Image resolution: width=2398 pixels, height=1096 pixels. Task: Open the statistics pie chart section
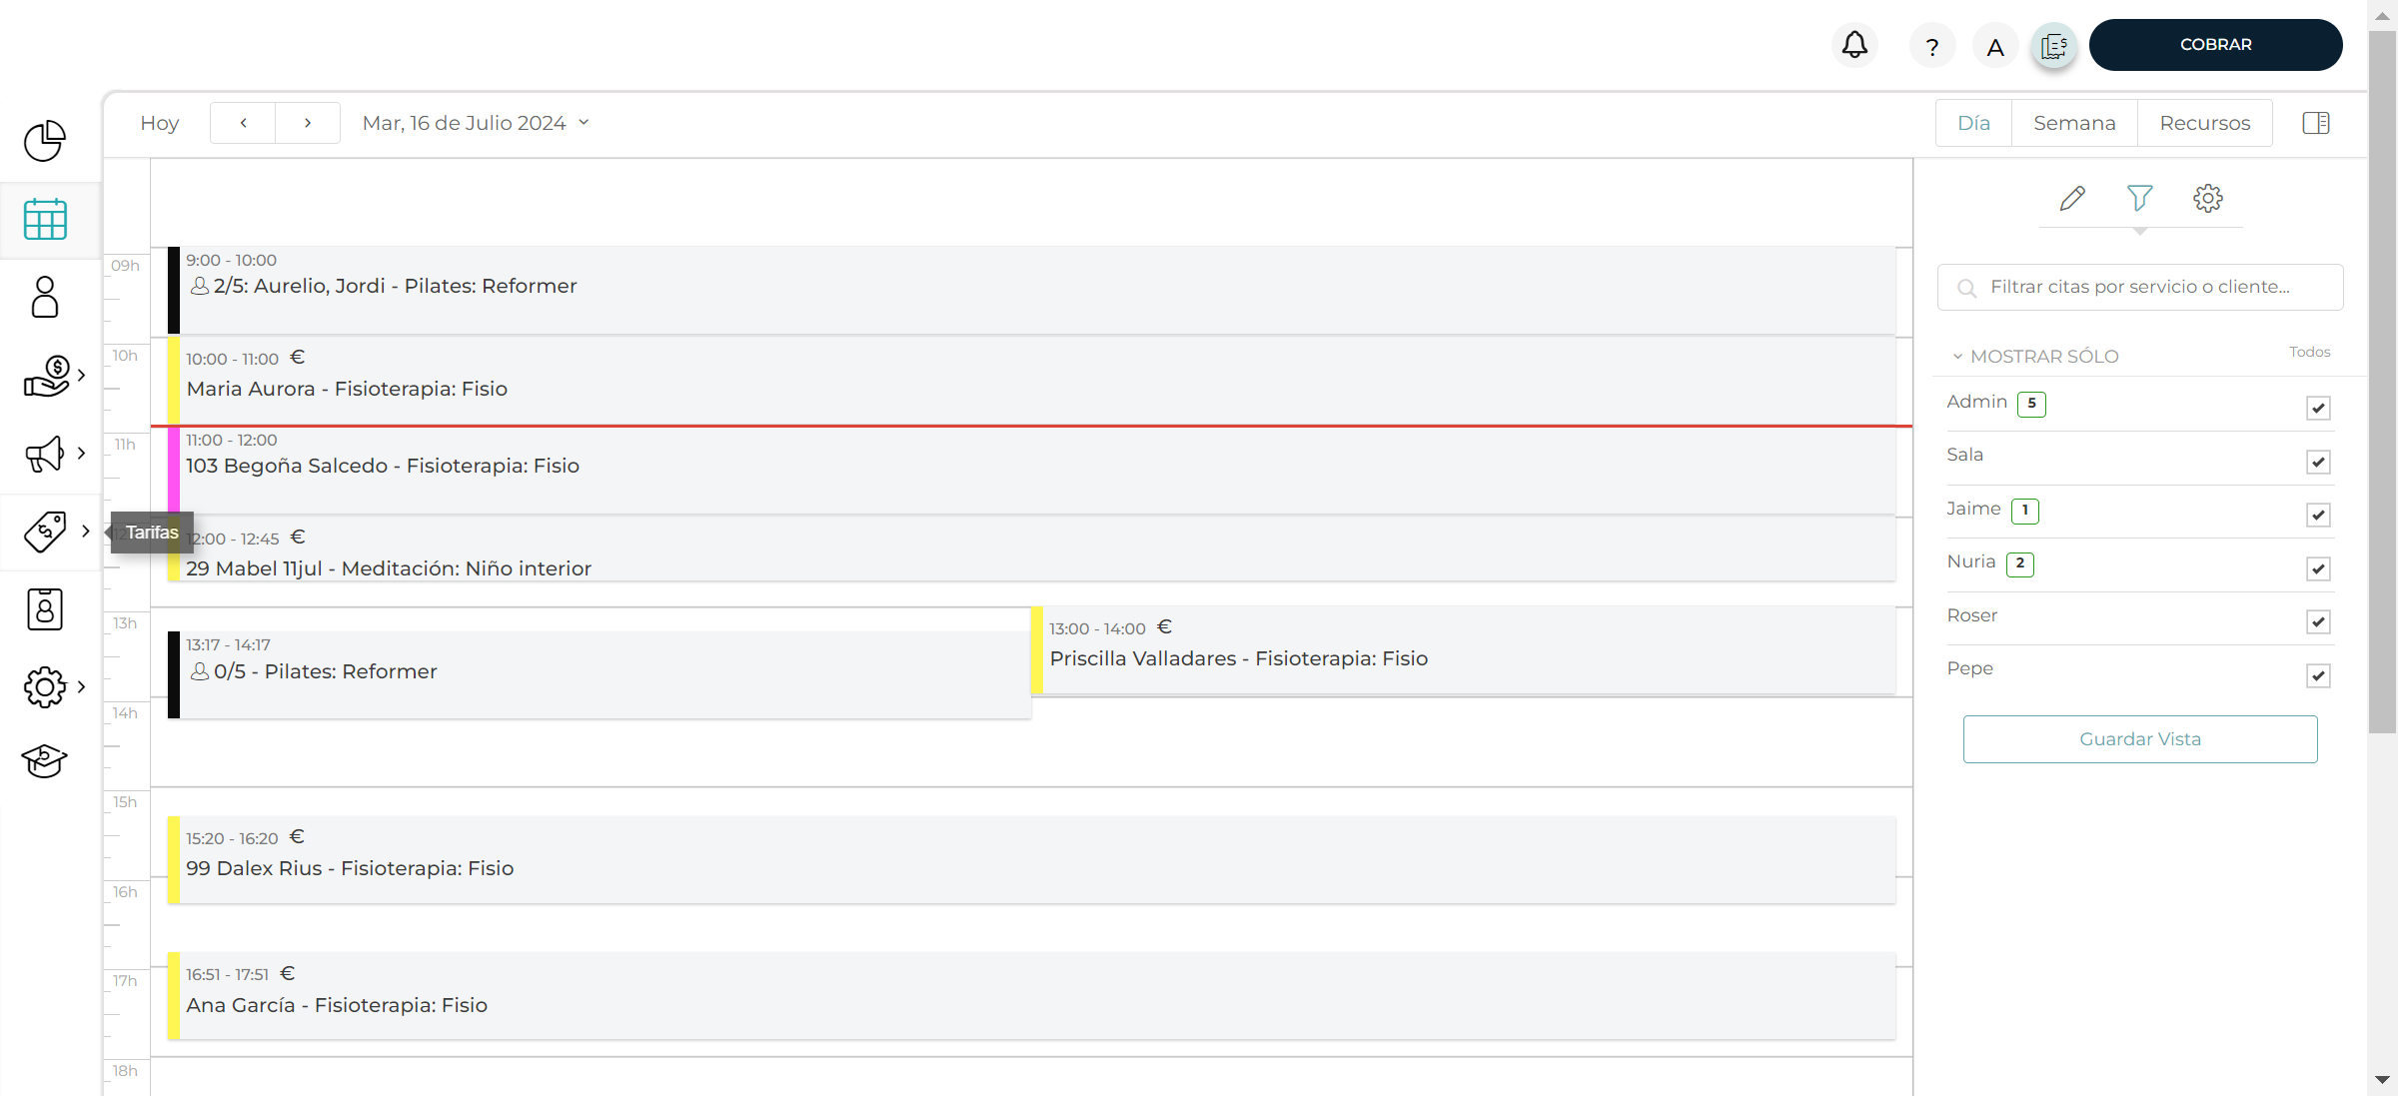[45, 141]
